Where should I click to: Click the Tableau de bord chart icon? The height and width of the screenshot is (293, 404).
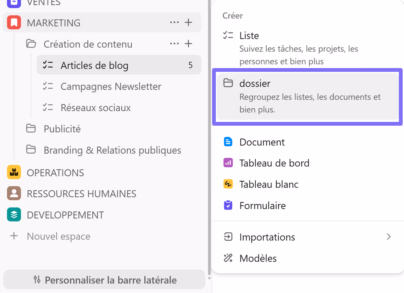point(228,163)
